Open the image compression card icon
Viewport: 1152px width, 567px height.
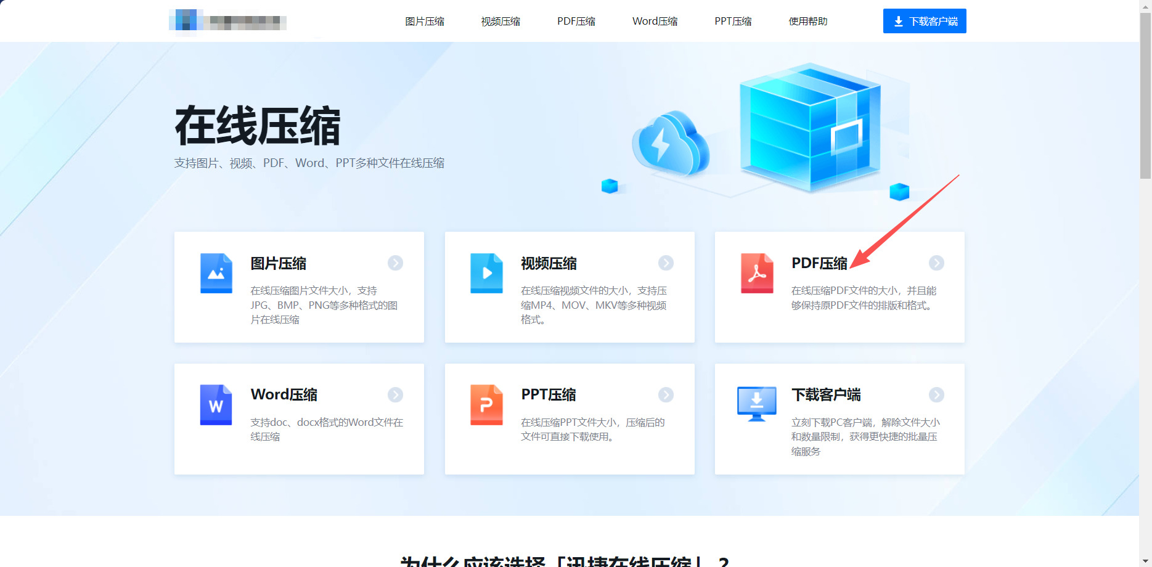[x=216, y=273]
